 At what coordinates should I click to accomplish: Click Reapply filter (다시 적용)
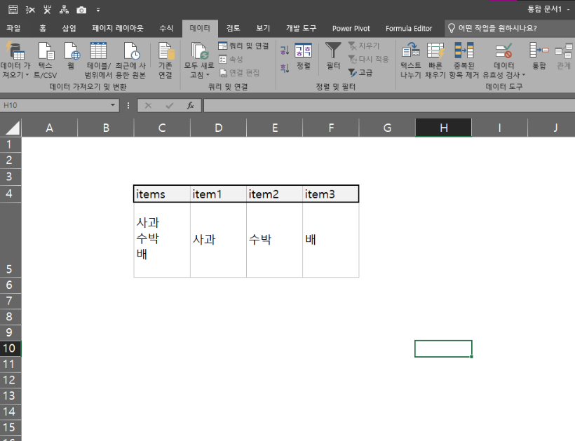[368, 59]
